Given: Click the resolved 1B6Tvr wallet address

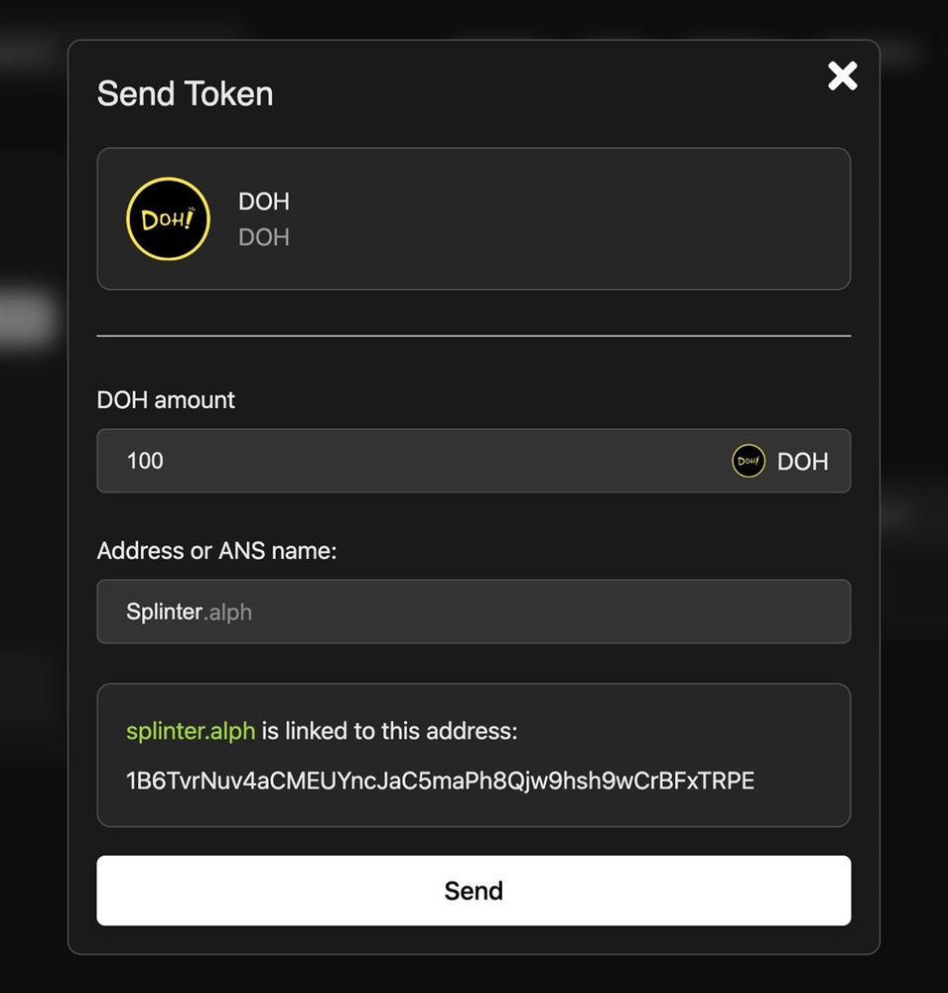Looking at the screenshot, I should click(440, 780).
